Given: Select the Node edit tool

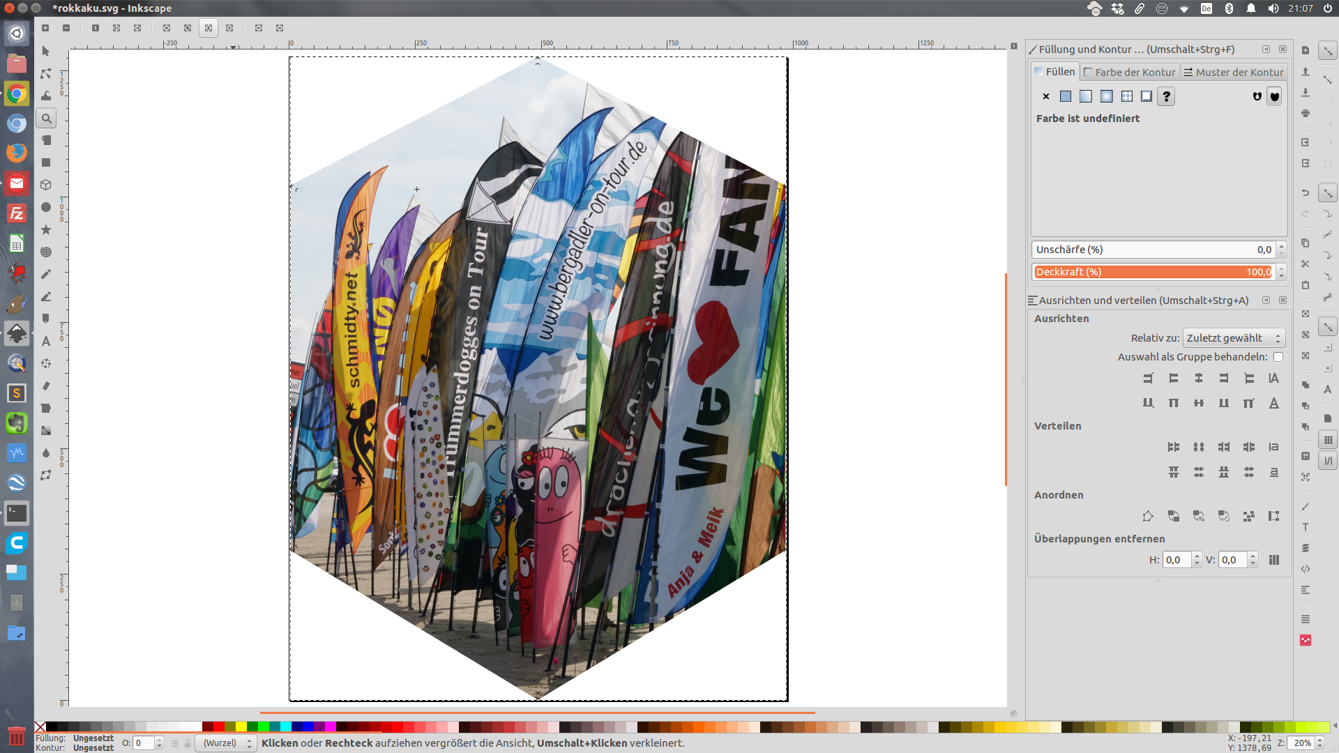Looking at the screenshot, I should pos(46,73).
